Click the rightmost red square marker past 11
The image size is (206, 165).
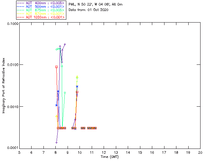click(x=96, y=128)
